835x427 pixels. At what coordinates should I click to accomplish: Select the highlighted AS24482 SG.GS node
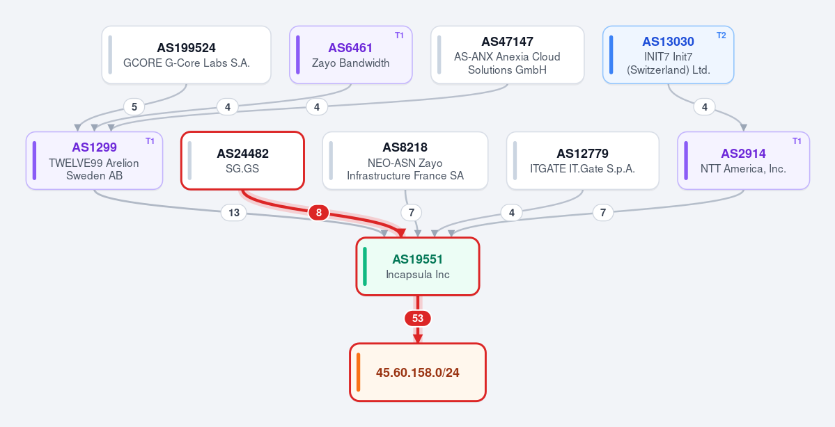pos(243,161)
